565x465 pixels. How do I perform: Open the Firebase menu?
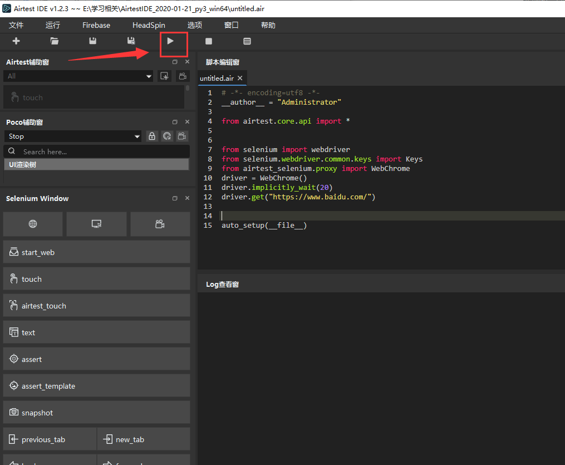click(96, 25)
